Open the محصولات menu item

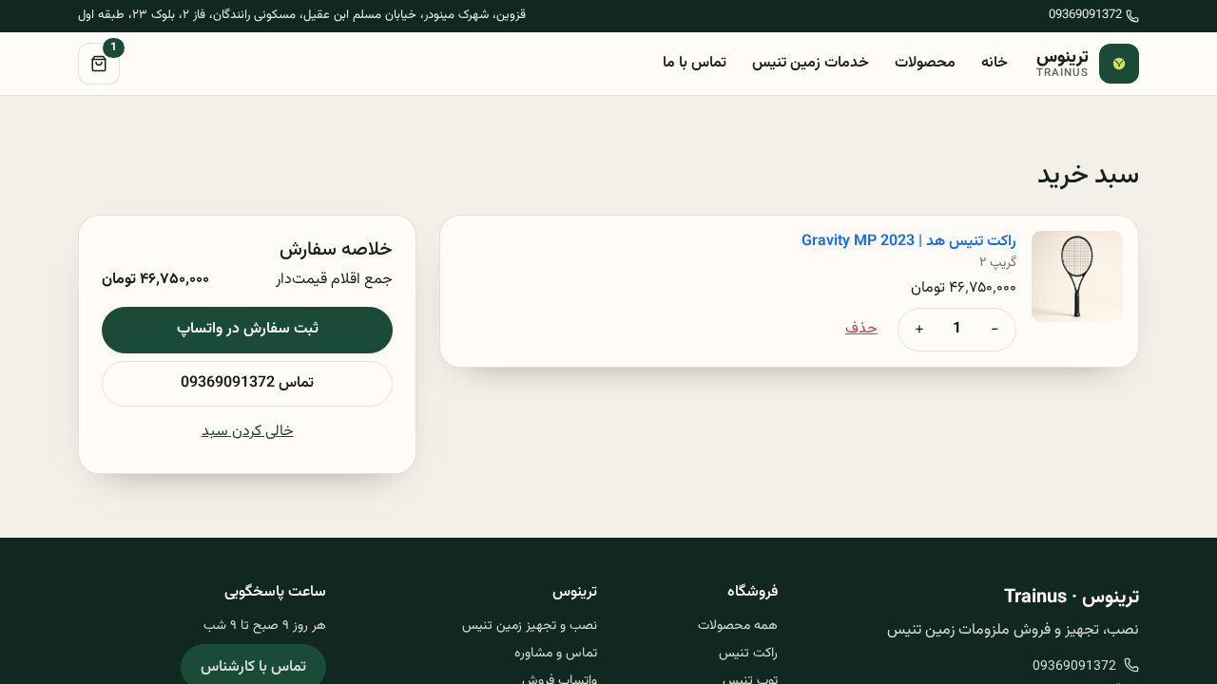point(925,62)
